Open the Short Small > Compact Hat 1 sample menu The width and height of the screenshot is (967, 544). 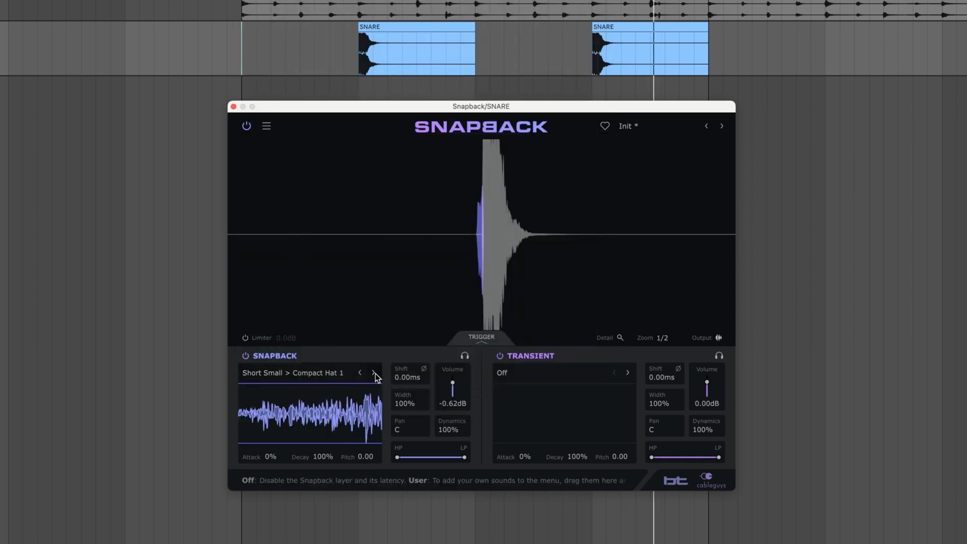click(x=293, y=373)
